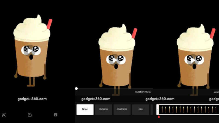Click the red straw in the left preview
The image size is (219, 123).
(49, 24)
